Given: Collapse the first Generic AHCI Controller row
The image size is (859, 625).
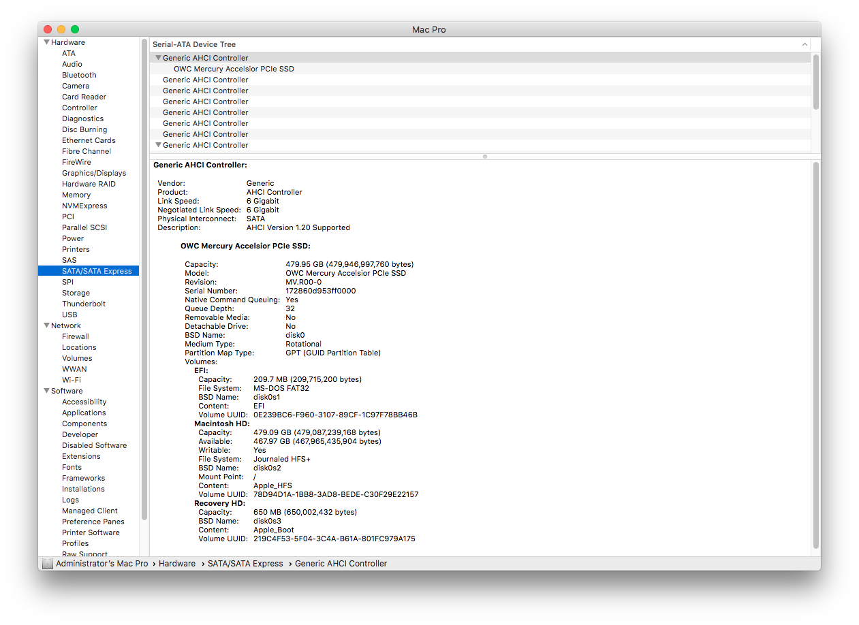Looking at the screenshot, I should tap(158, 58).
